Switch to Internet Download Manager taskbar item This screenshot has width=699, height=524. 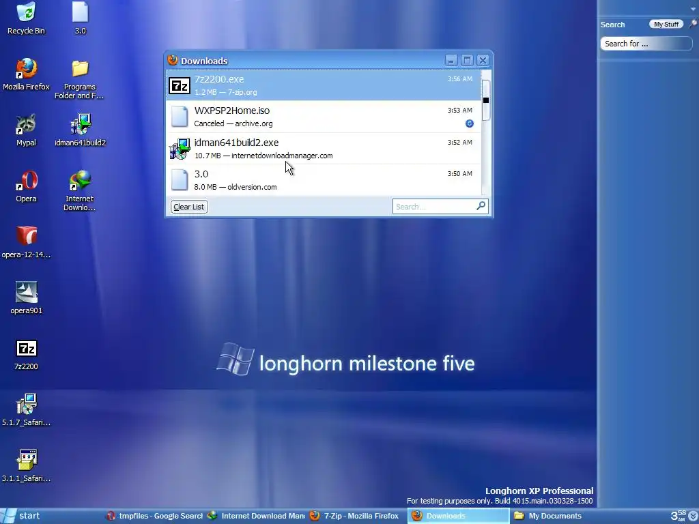click(x=257, y=516)
